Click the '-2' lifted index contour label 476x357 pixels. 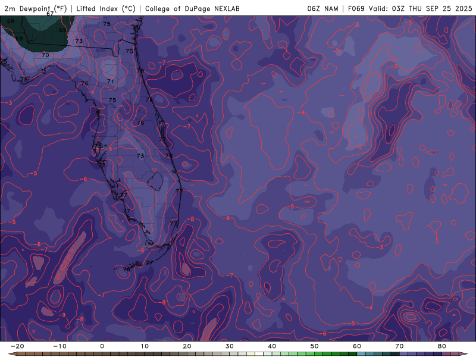click(x=359, y=147)
